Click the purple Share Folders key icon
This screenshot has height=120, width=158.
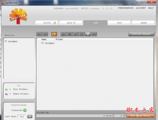[x=7, y=94]
